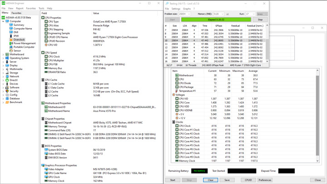327x184 pixels.
Task: Open the Benchmark category icon
Action: point(7,102)
